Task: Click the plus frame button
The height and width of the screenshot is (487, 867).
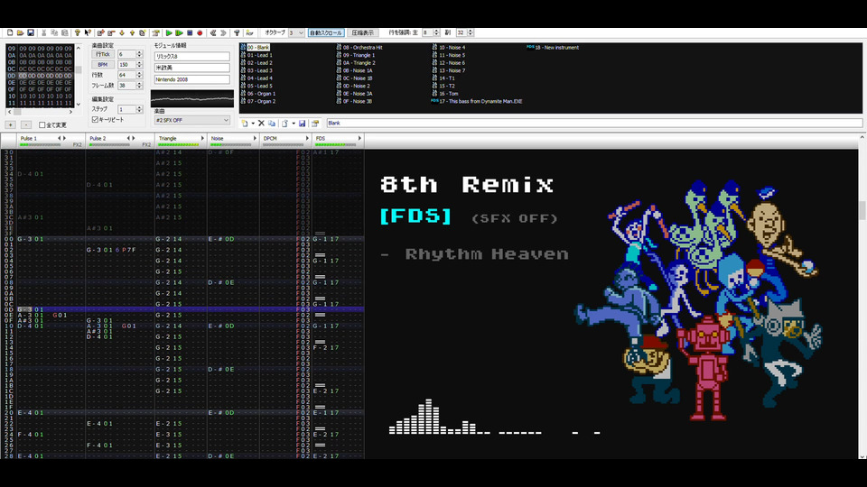Action: tap(10, 124)
